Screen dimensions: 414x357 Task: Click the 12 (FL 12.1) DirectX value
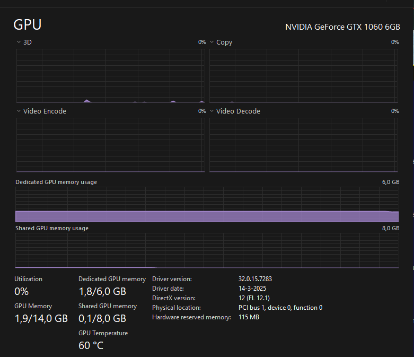point(254,298)
